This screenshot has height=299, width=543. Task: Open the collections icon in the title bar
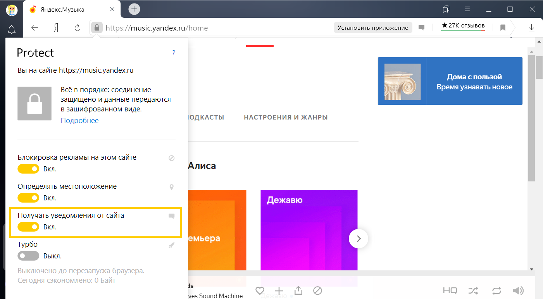[x=446, y=9]
